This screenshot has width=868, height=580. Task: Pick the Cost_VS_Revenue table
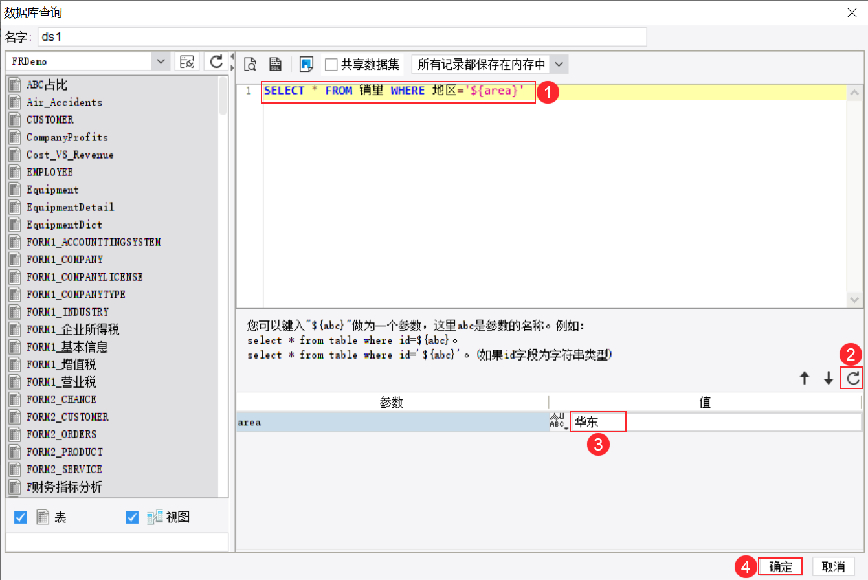pos(70,155)
